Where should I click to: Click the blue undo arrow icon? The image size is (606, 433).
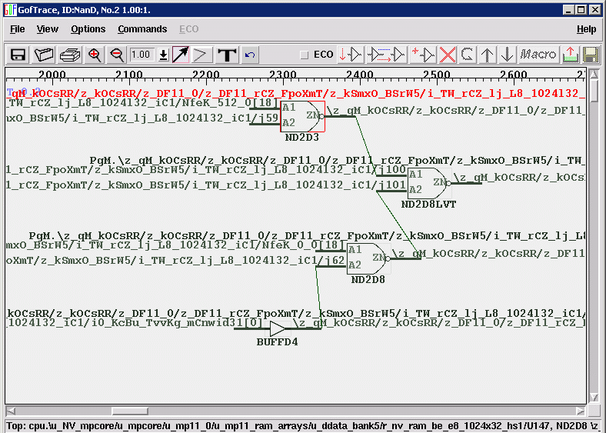point(250,55)
